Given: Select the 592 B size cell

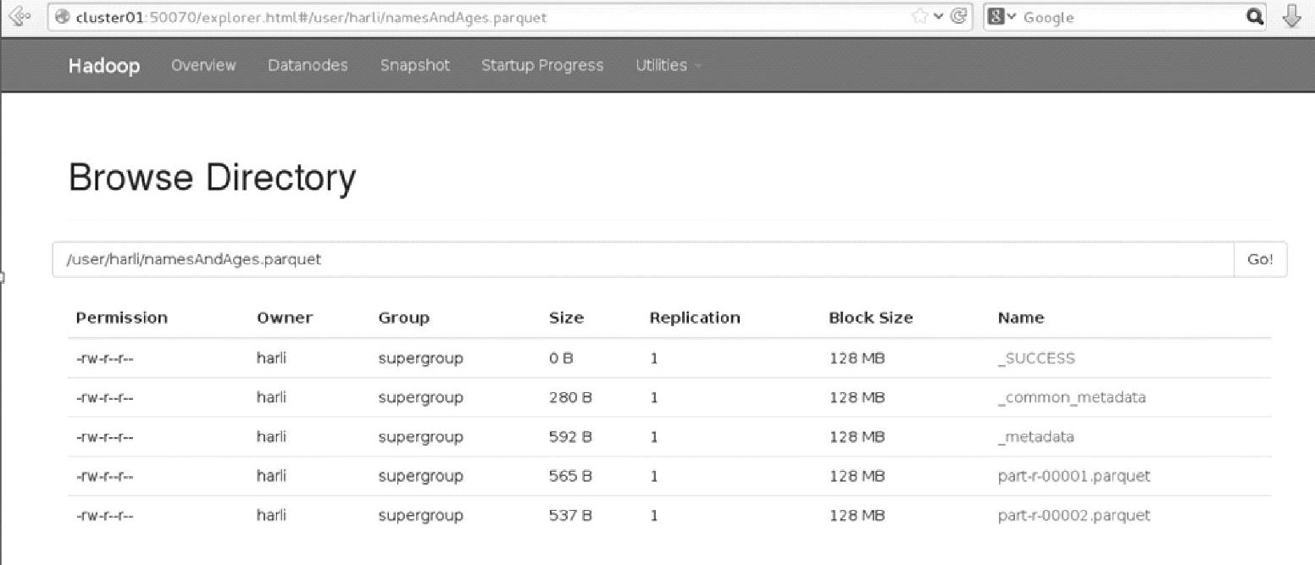Looking at the screenshot, I should (570, 437).
